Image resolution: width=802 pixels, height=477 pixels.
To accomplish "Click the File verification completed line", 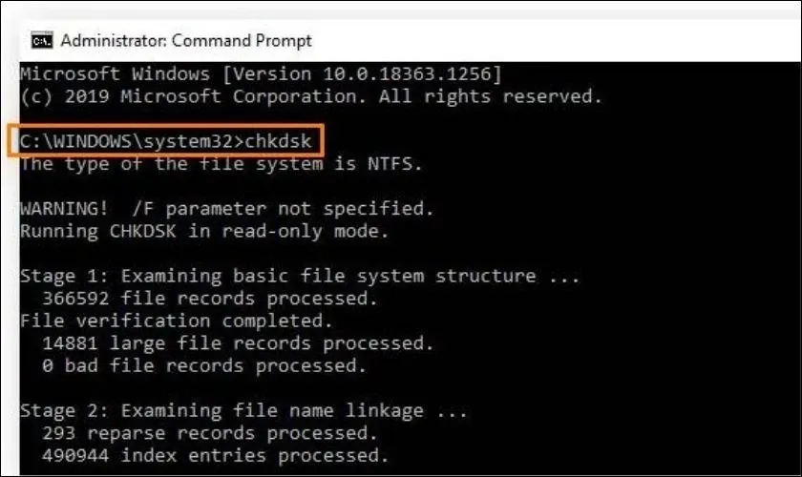I will click(175, 321).
